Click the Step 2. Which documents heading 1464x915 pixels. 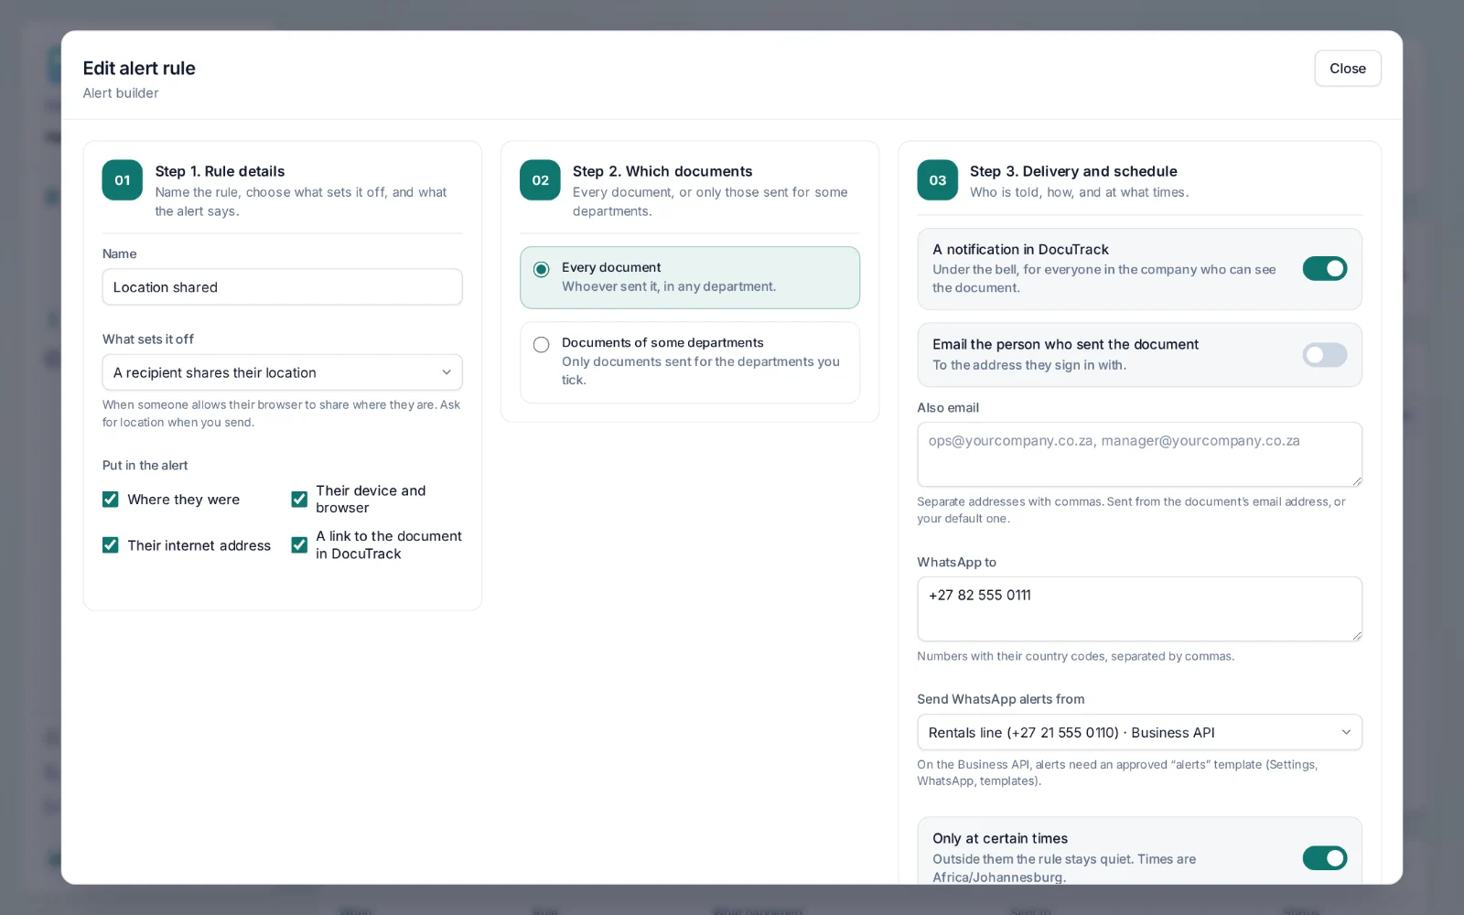[x=662, y=171]
